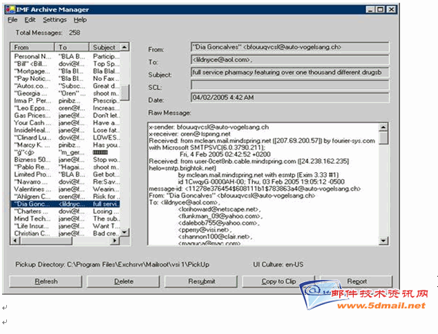Delete the selected message with Delete button
Viewport: 438px width, 334px height.
point(124,281)
